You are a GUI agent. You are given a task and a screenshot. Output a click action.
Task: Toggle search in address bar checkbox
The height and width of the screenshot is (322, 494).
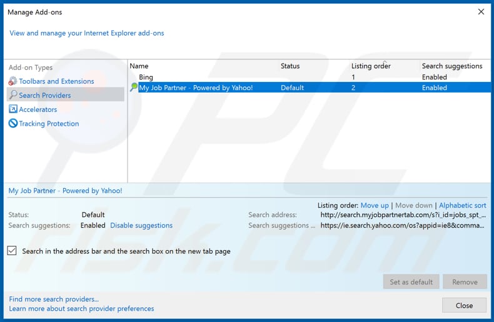12,251
